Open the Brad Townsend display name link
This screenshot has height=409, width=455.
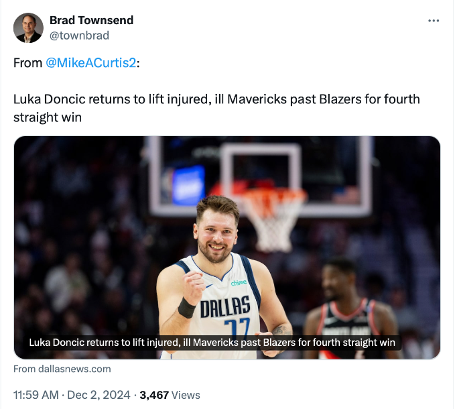[x=91, y=20]
